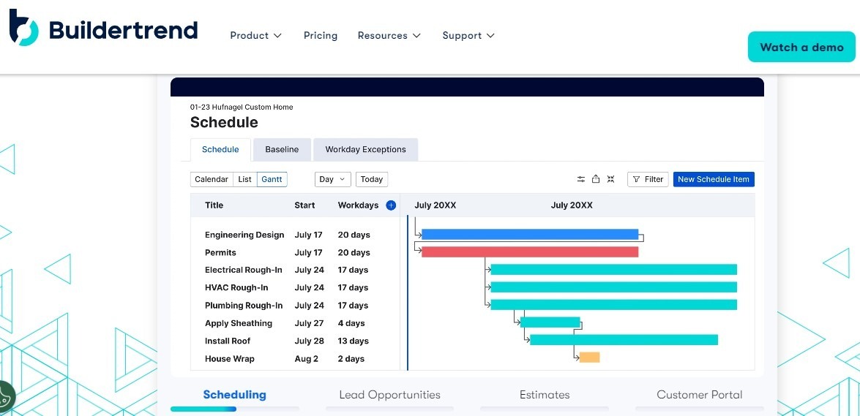Click the Workdays column header
Viewport: 860px width, 416px height.
(358, 205)
